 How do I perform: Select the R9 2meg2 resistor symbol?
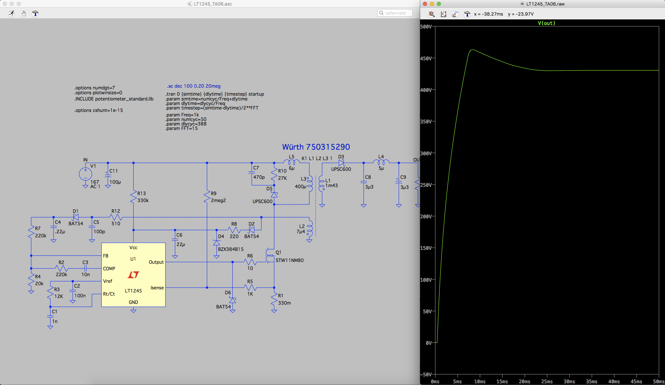[207, 197]
